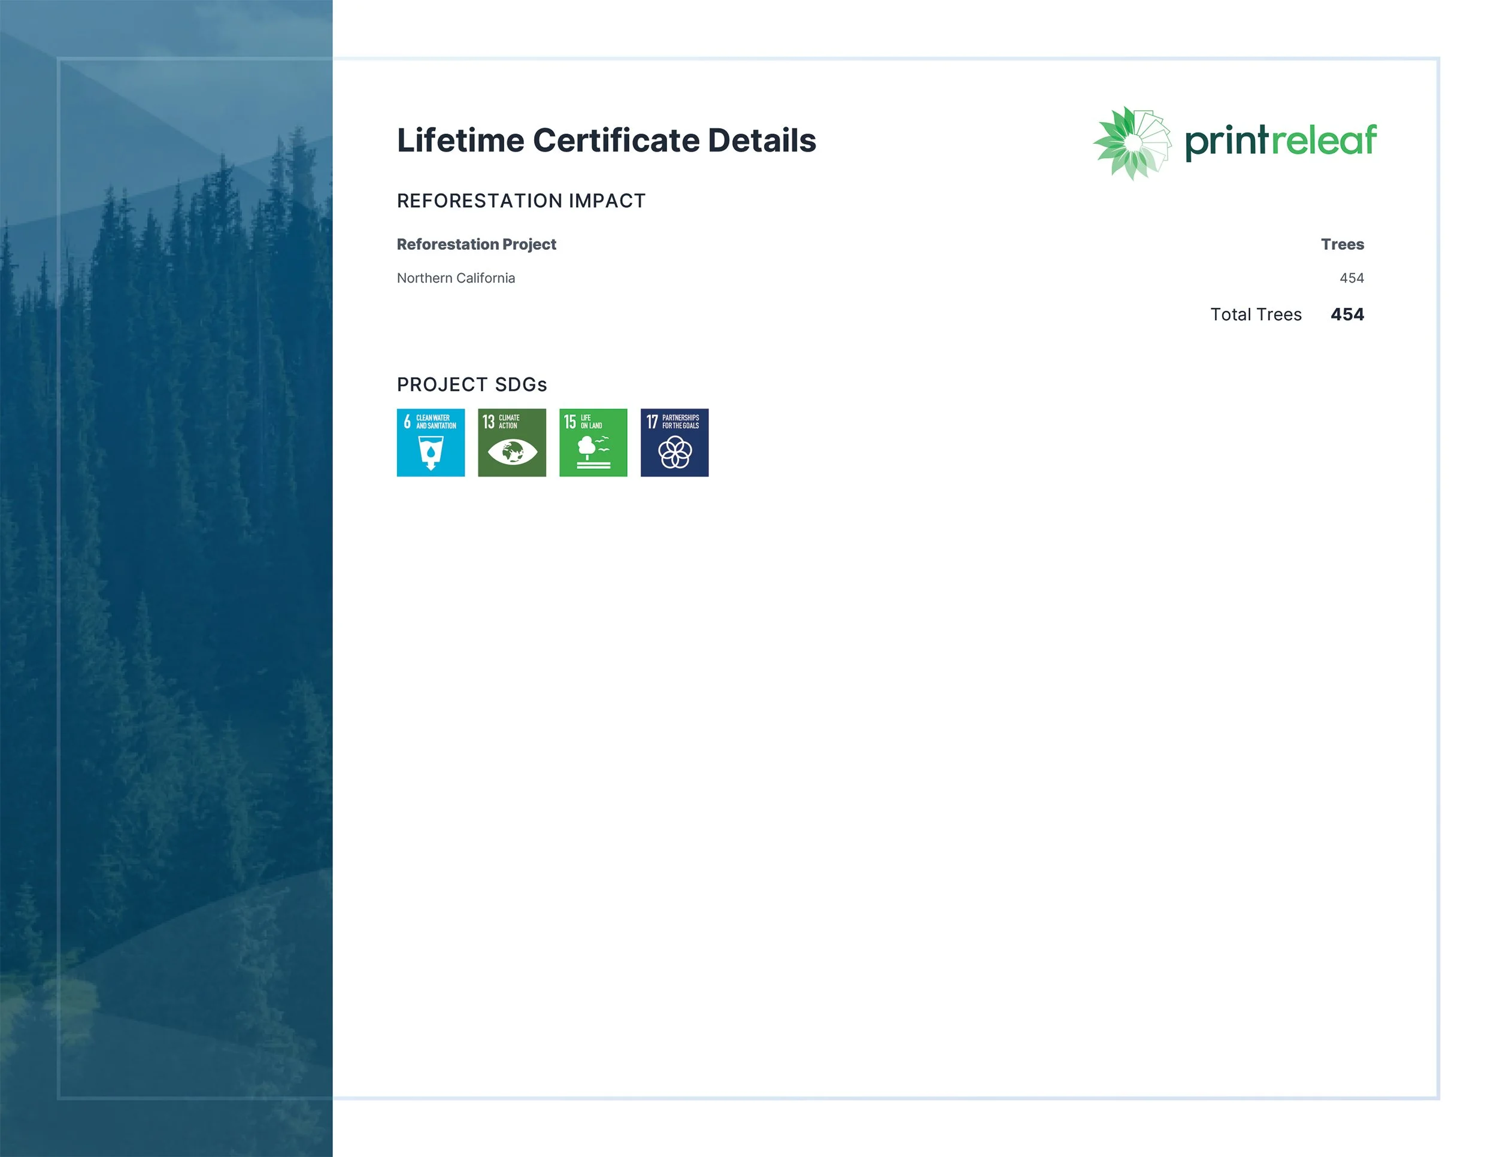
Task: Select the SDG 15 Life on Land icon
Action: 593,442
